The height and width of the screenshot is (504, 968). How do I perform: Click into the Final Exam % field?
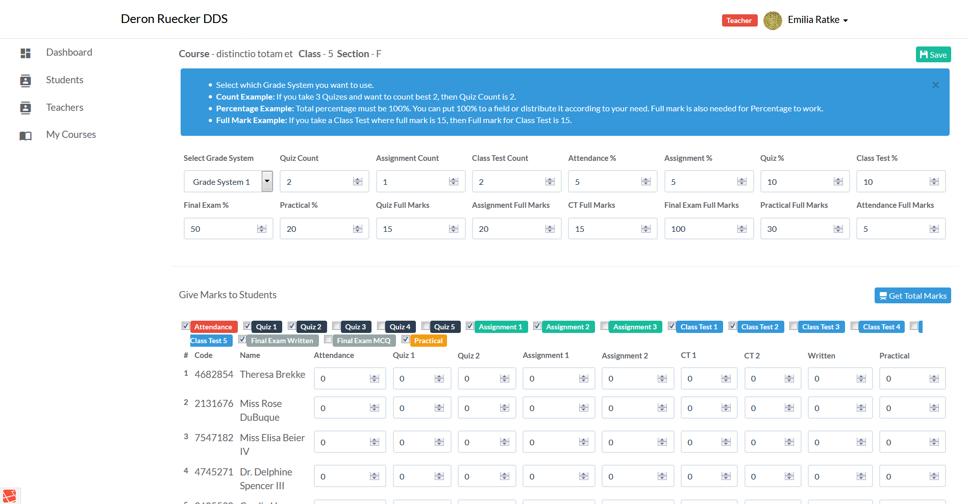pos(228,229)
